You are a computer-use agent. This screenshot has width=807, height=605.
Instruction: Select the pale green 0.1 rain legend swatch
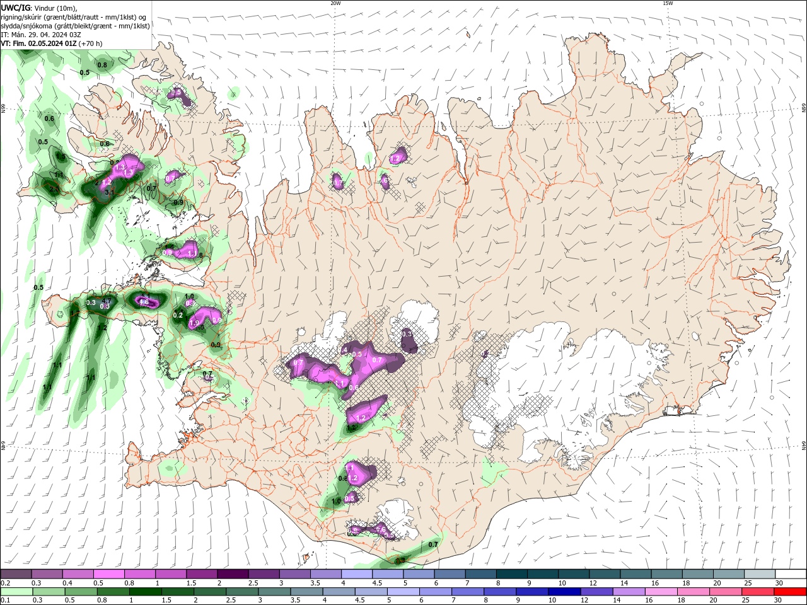(16, 592)
